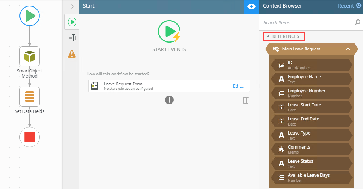Select the Start step on the workflow canvas
Viewport: 363px width, 189px height.
tap(30, 16)
